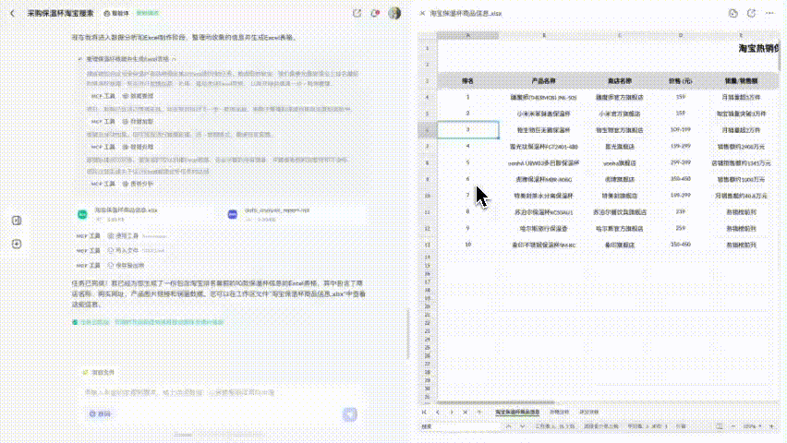Open the more options ellipsis menu
Image resolution: width=787 pixels, height=443 pixels.
click(x=770, y=14)
